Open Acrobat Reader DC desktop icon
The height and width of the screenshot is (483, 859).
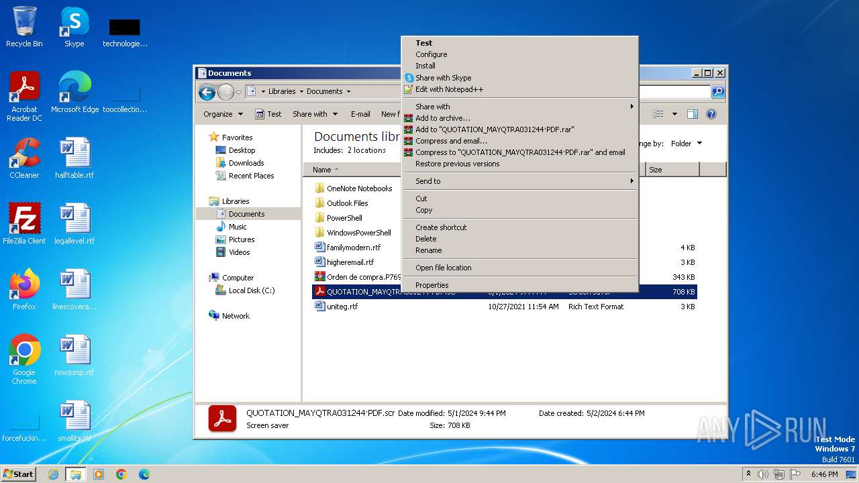(24, 96)
